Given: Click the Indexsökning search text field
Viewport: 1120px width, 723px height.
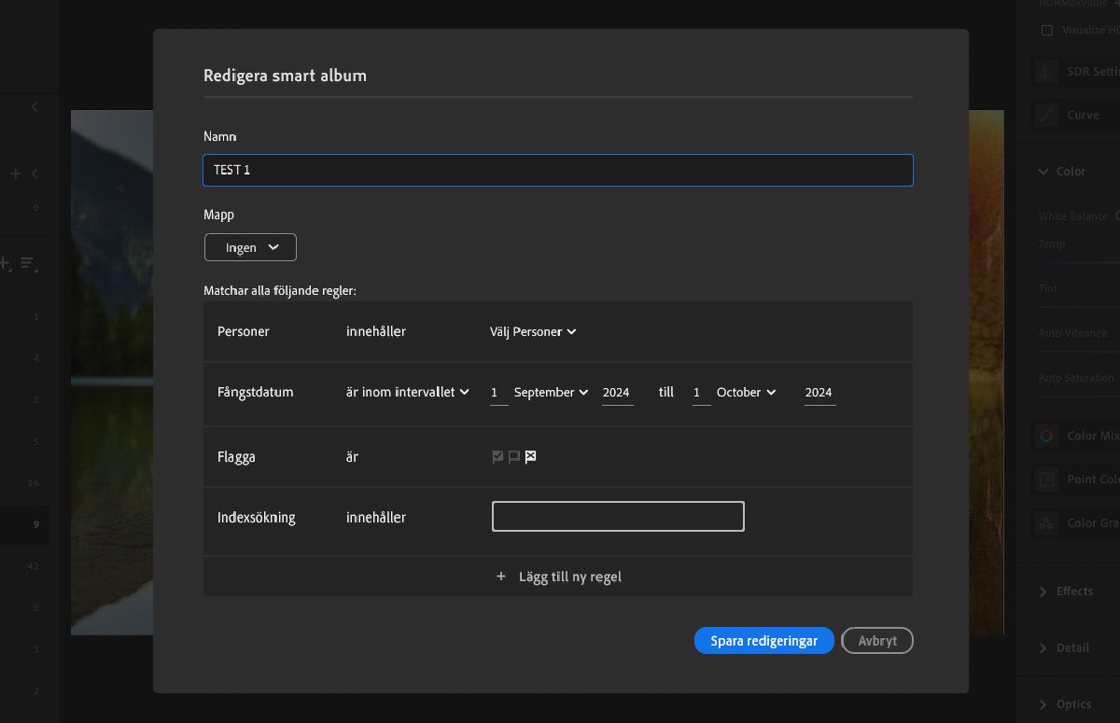Looking at the screenshot, I should (x=617, y=516).
